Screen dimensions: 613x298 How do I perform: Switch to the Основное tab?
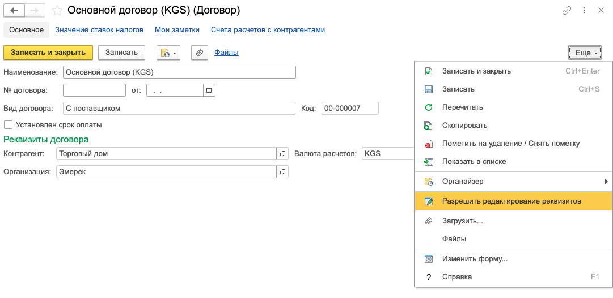(x=26, y=29)
